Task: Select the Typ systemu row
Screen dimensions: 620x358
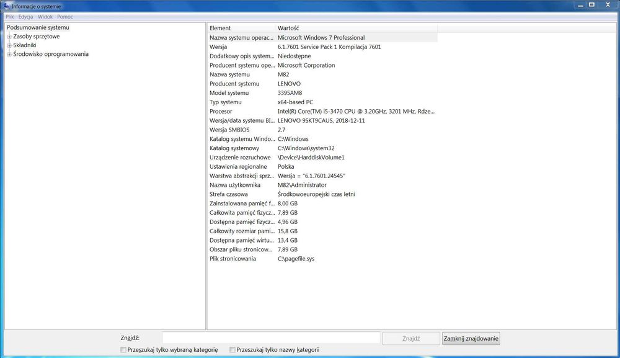Action: click(x=322, y=102)
